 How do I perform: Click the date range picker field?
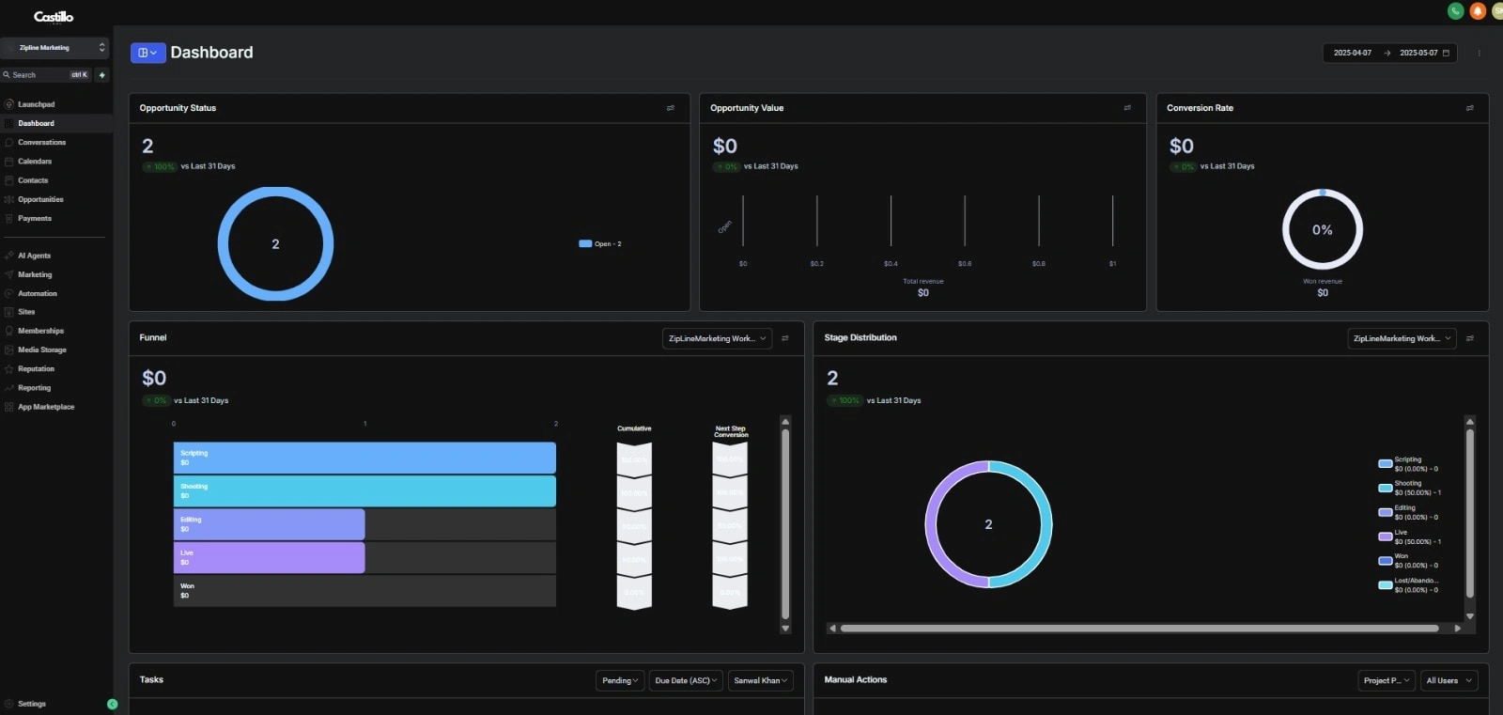(1390, 53)
